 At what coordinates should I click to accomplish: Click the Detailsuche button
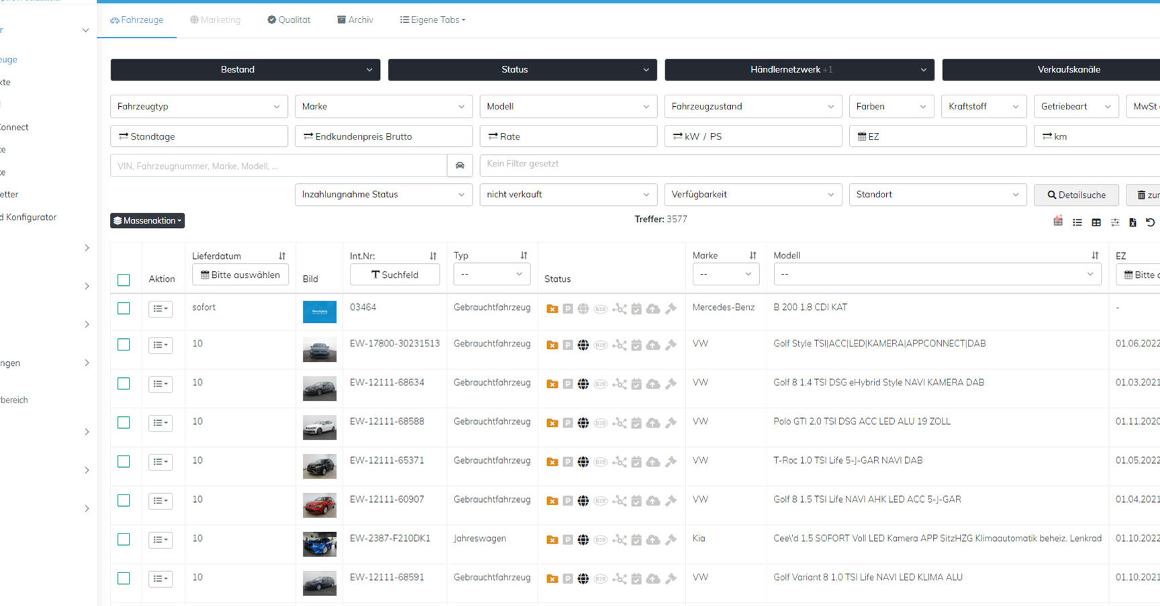click(1076, 195)
